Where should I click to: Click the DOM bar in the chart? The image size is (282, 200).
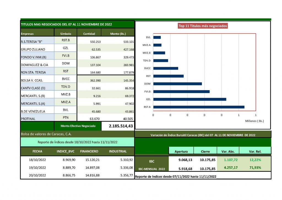[177, 84]
